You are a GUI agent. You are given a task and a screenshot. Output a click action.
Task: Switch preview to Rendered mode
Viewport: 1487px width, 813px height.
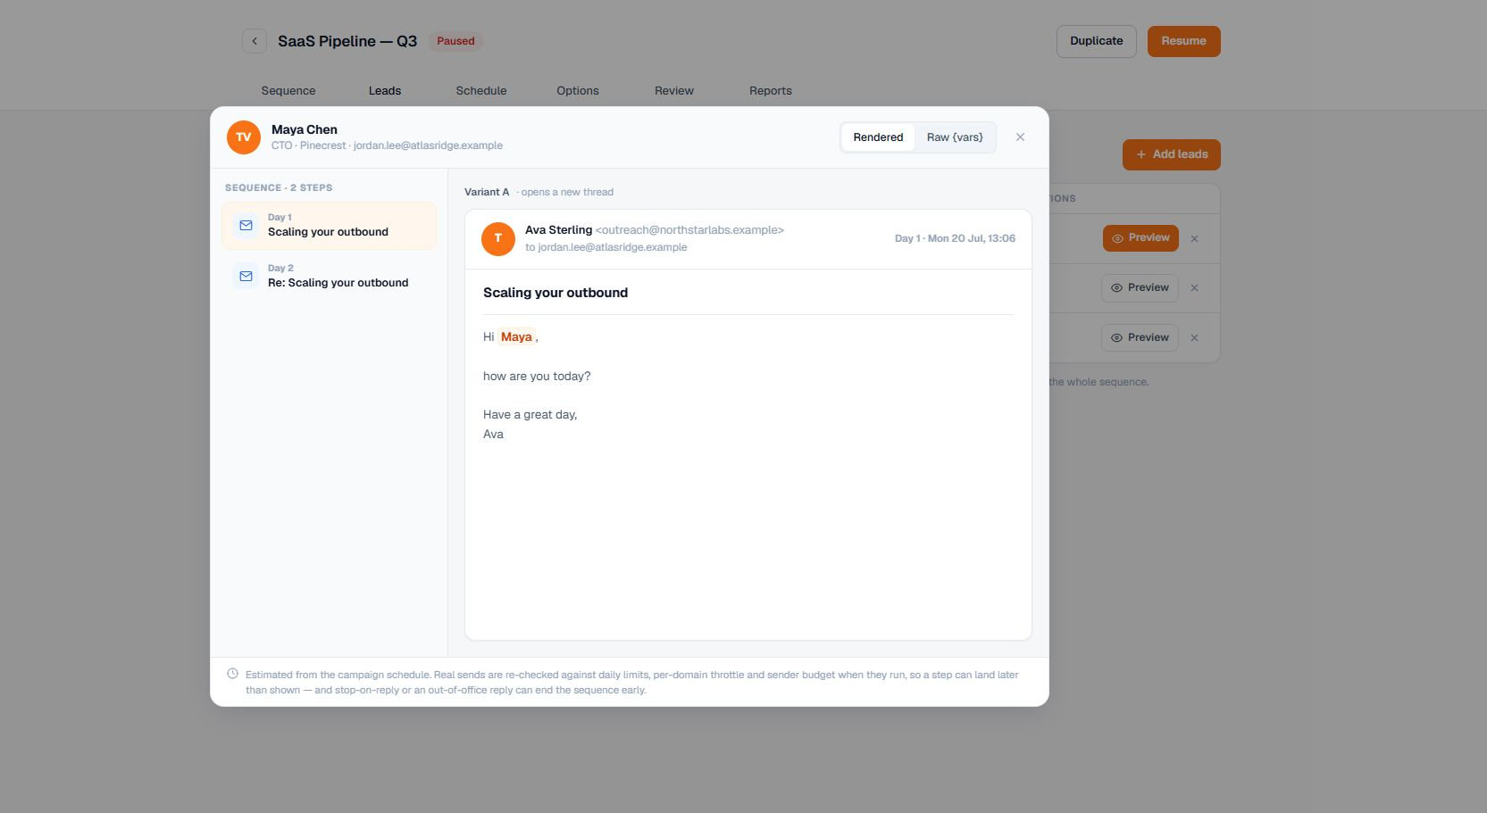click(878, 137)
